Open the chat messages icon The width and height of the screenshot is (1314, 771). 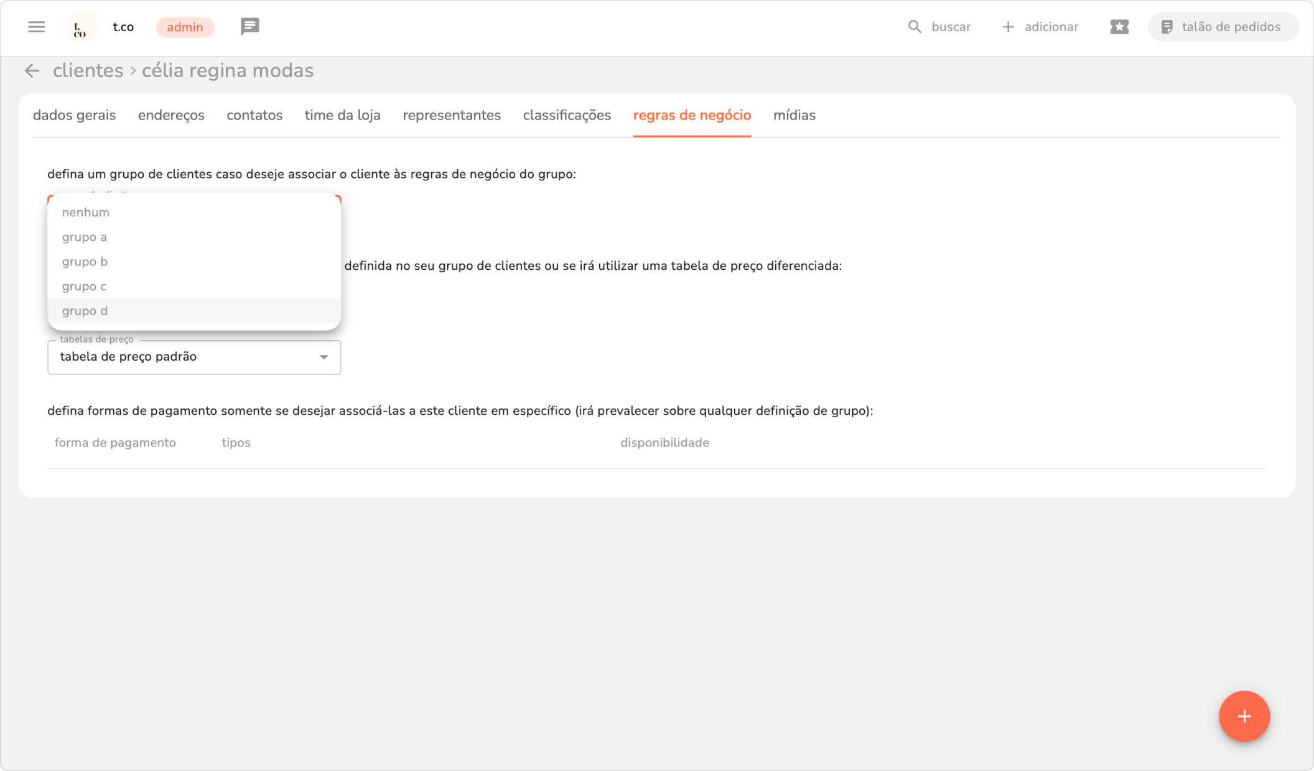(249, 27)
